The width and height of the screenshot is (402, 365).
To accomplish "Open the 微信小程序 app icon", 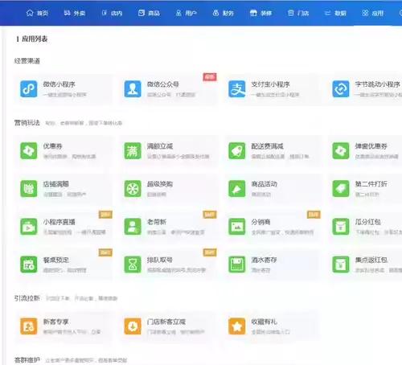I will 29,89.
